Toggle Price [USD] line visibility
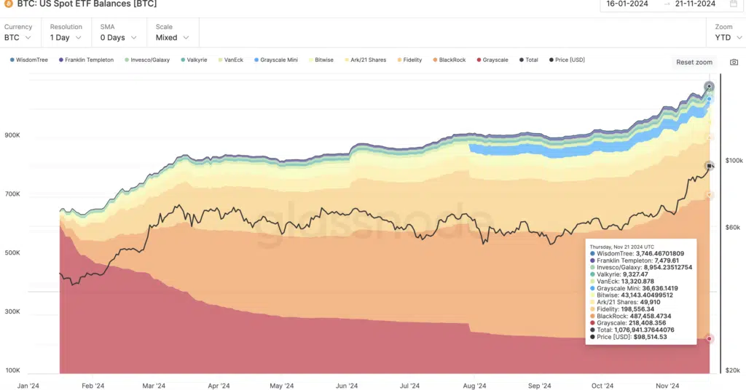The image size is (746, 390). coord(567,60)
